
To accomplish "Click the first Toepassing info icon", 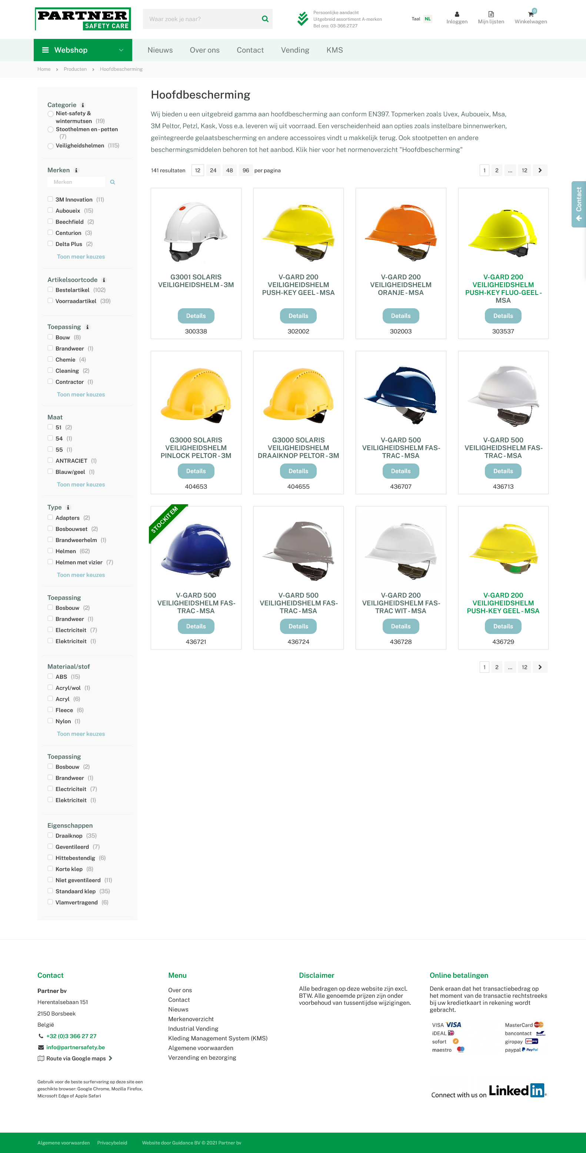I will click(88, 327).
